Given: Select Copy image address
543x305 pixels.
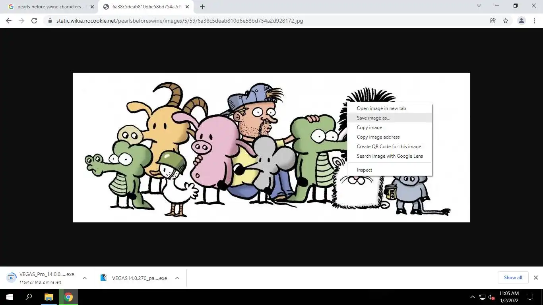Looking at the screenshot, I should click(x=390, y=137).
